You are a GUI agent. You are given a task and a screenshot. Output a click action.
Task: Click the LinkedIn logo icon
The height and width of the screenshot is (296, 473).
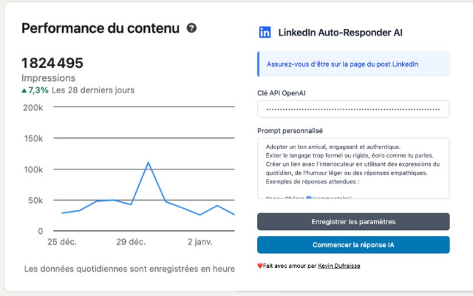265,33
